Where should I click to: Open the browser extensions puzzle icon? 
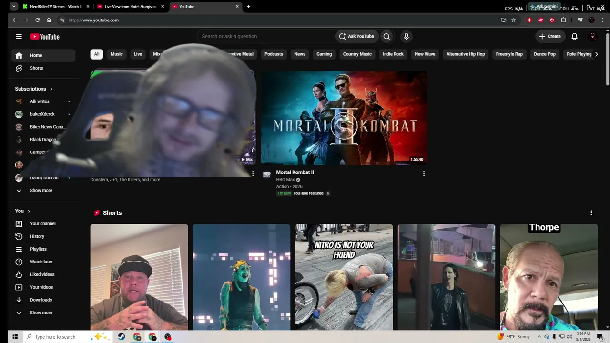coord(563,20)
